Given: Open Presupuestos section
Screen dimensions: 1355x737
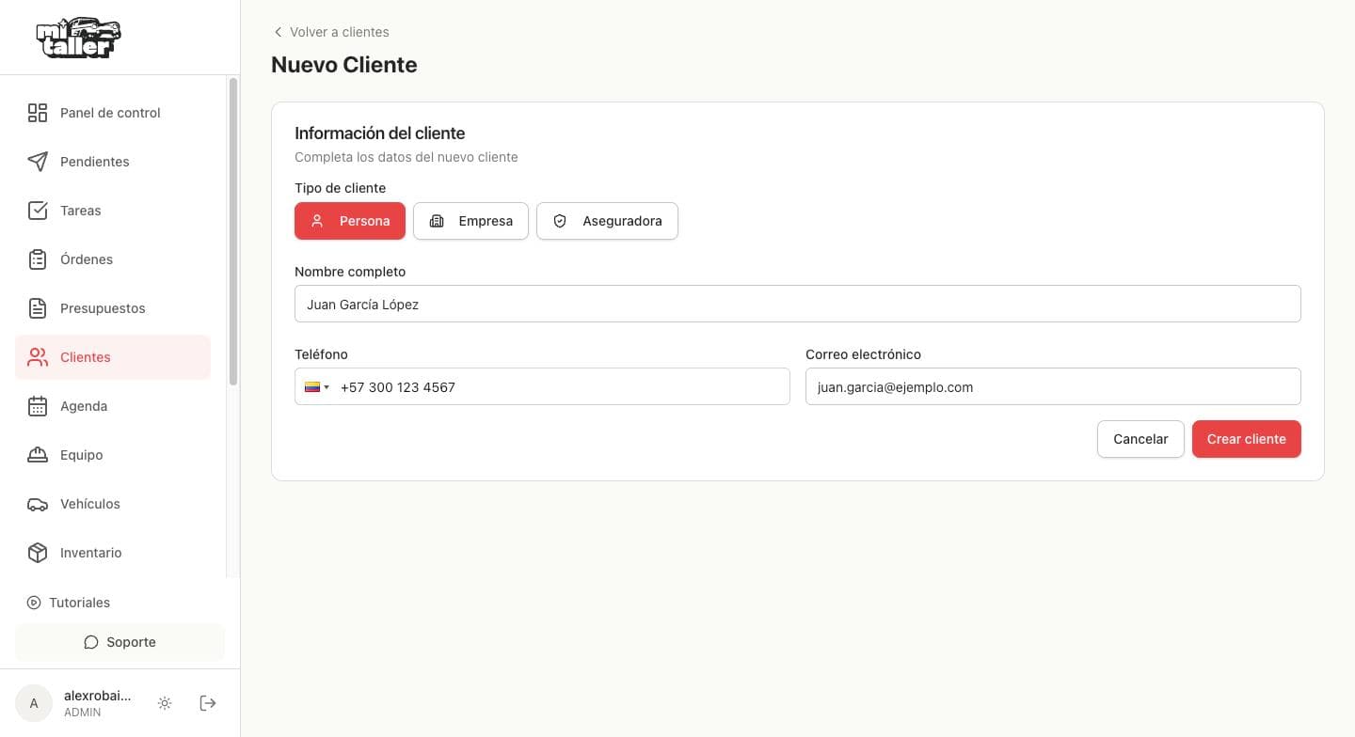Looking at the screenshot, I should pos(113,308).
